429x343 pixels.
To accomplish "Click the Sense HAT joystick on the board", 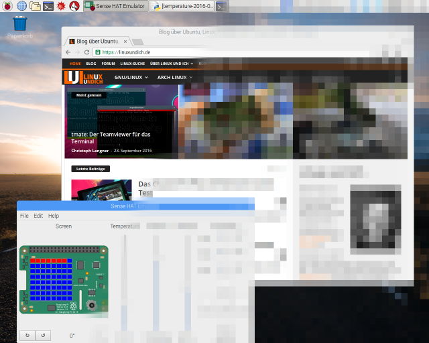I will click(x=92, y=305).
